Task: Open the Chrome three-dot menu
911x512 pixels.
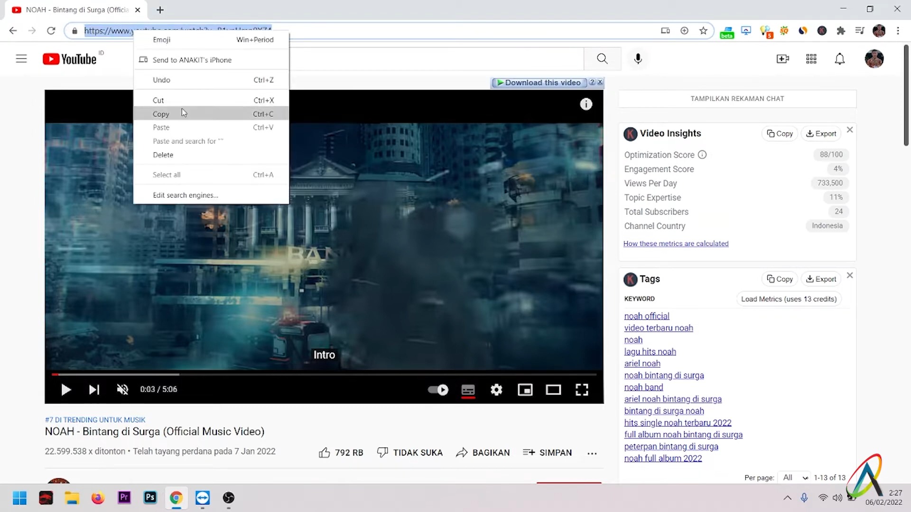Action: [x=898, y=31]
